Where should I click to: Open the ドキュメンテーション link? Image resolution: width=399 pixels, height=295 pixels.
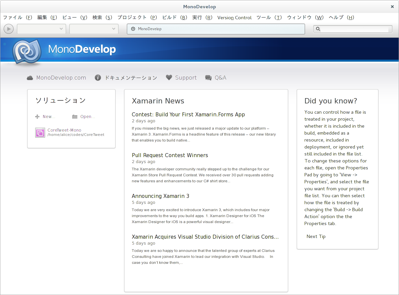[131, 78]
